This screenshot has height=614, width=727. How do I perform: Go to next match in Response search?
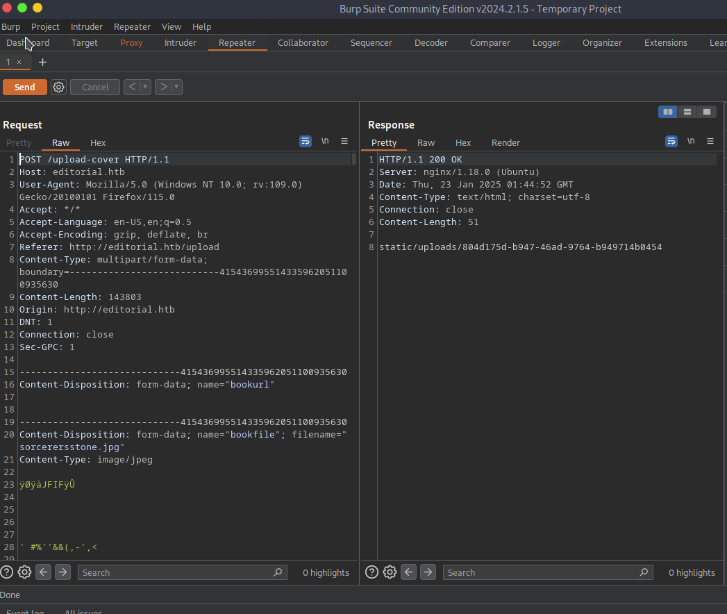click(x=428, y=572)
